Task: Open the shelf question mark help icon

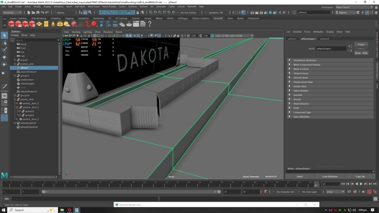Action: 150,24
